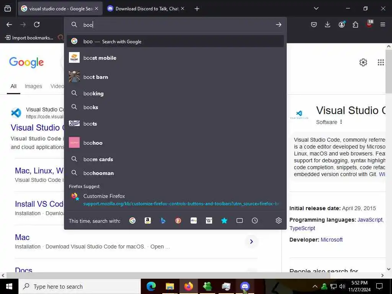Image resolution: width=392 pixels, height=294 pixels.
Task: Switch to the visual studio code Google tab
Action: (x=60, y=9)
